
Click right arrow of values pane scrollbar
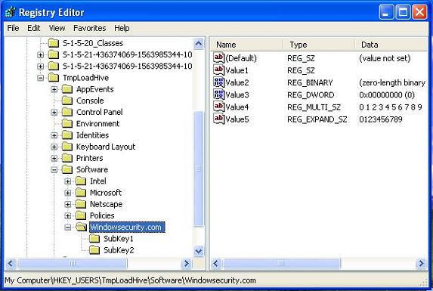pyautogui.click(x=421, y=263)
